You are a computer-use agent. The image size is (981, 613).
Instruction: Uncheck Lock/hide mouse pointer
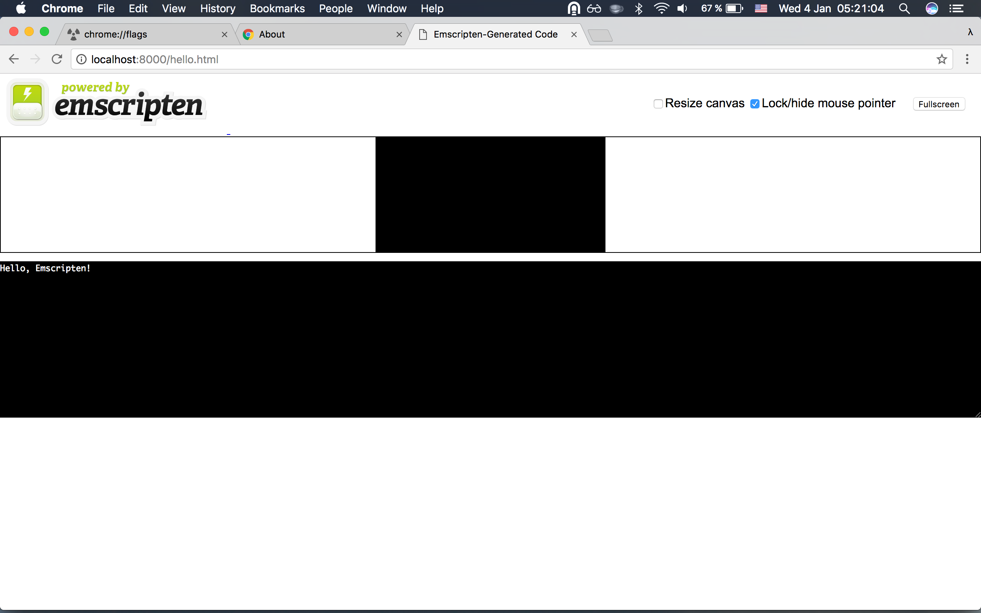755,104
